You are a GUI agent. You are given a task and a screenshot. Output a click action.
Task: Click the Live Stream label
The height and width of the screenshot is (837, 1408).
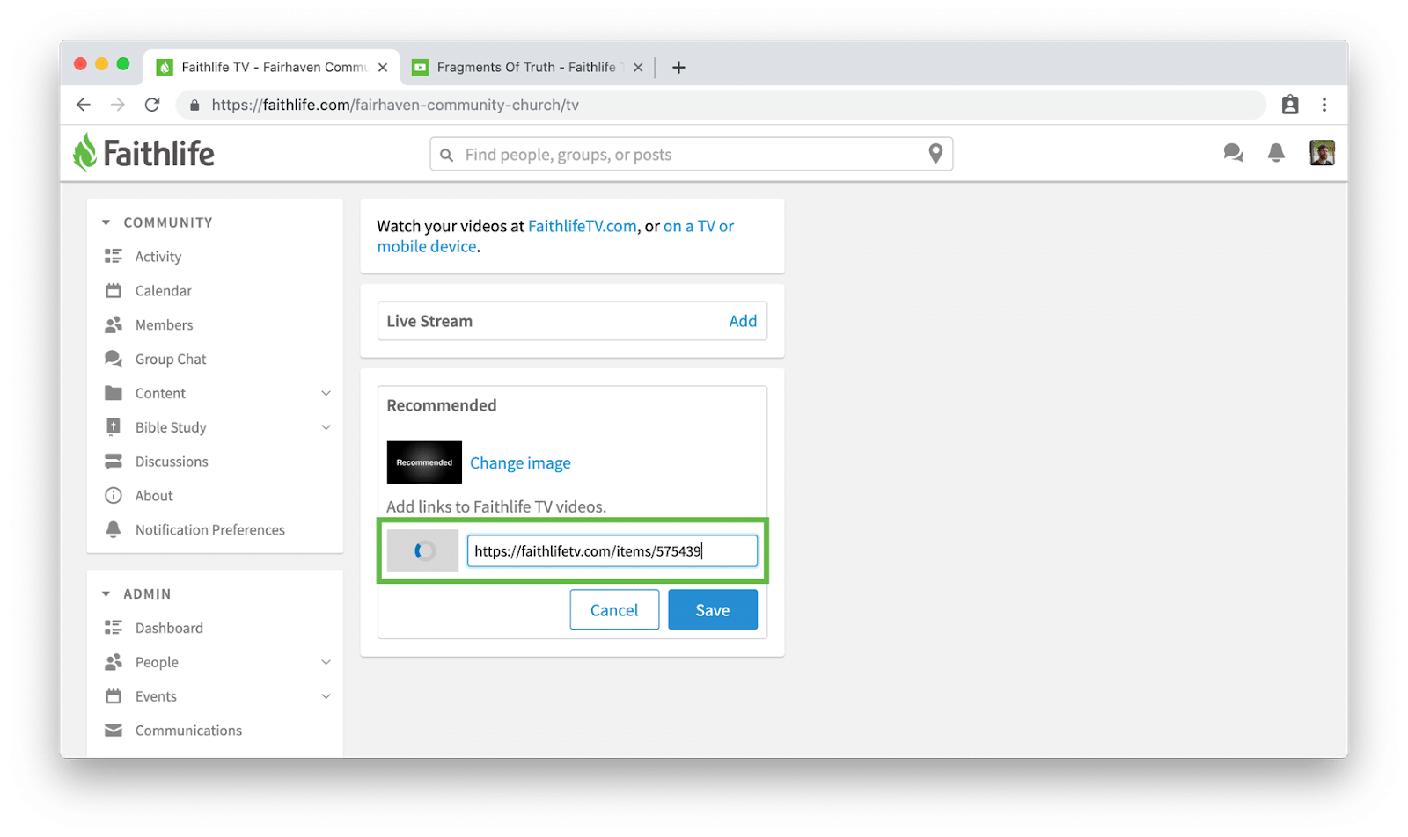pyautogui.click(x=429, y=321)
